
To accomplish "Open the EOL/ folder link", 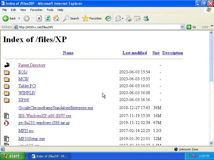I will point(23,72).
